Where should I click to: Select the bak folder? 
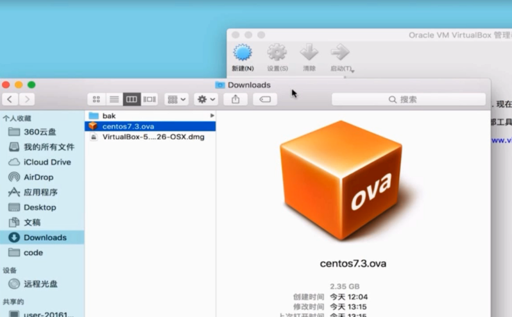click(x=150, y=116)
